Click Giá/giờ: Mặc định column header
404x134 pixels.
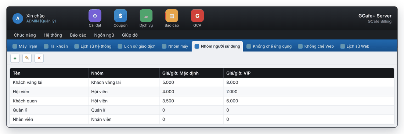click(x=191, y=73)
